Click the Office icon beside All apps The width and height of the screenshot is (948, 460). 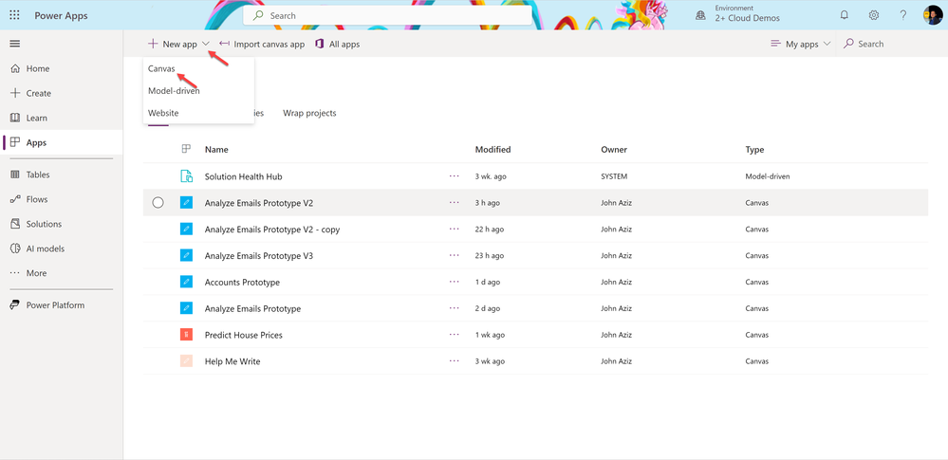pos(320,45)
